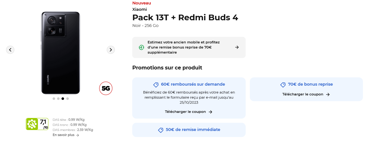Click the tag icon beside 50€ remise

pos(161,130)
